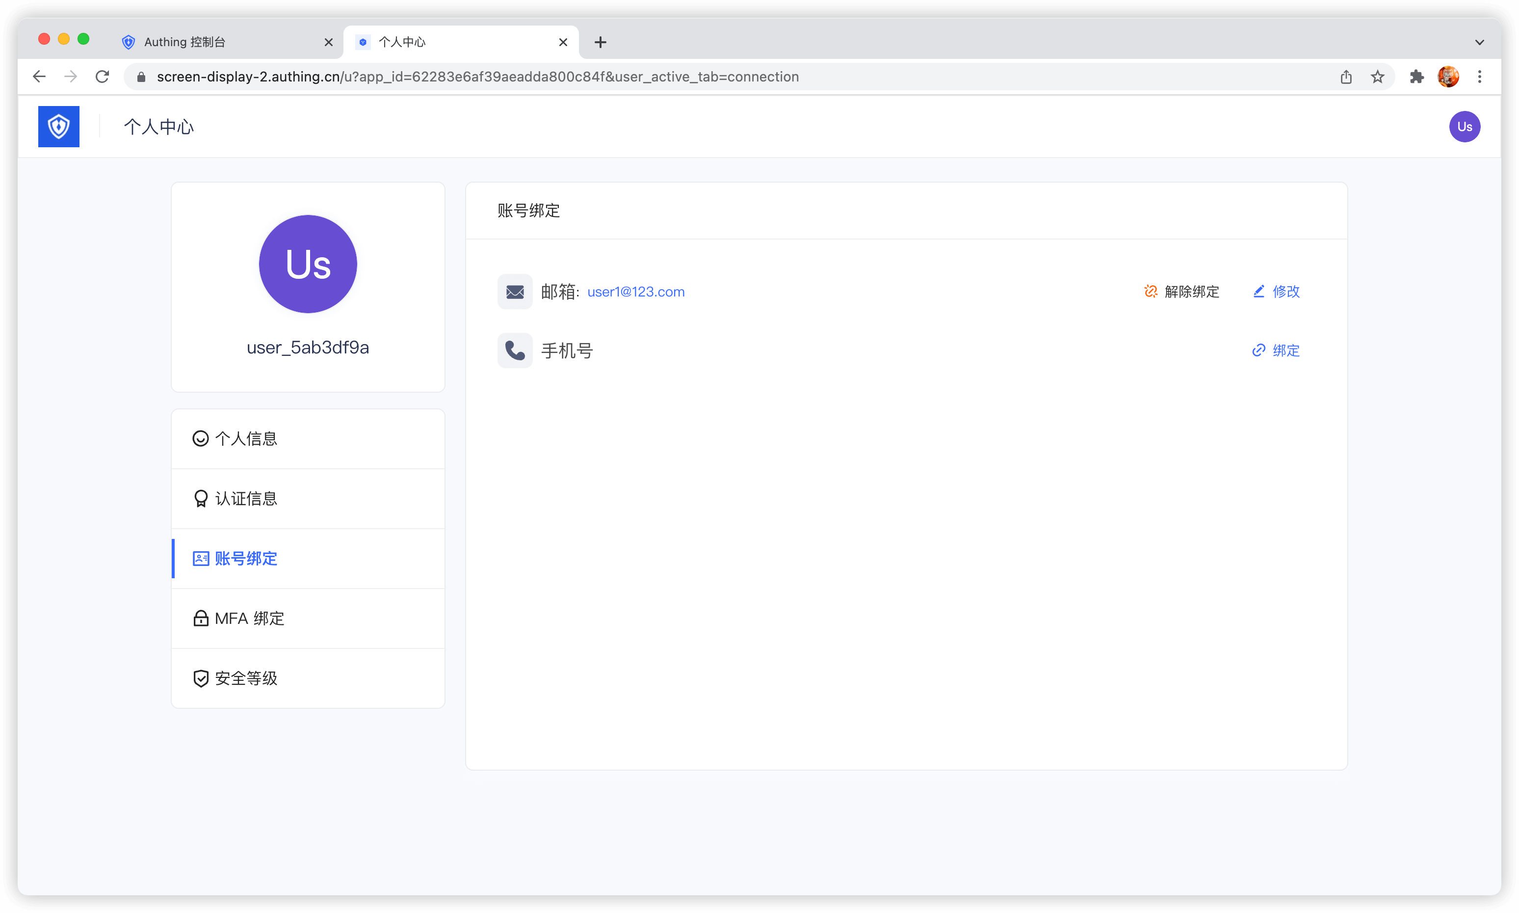Image resolution: width=1519 pixels, height=913 pixels.
Task: Click the share page icon in address bar
Action: 1346,77
